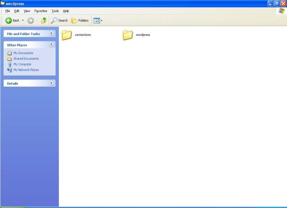Open the File menu
Screen dimensions: 287x208
(x=8, y=11)
